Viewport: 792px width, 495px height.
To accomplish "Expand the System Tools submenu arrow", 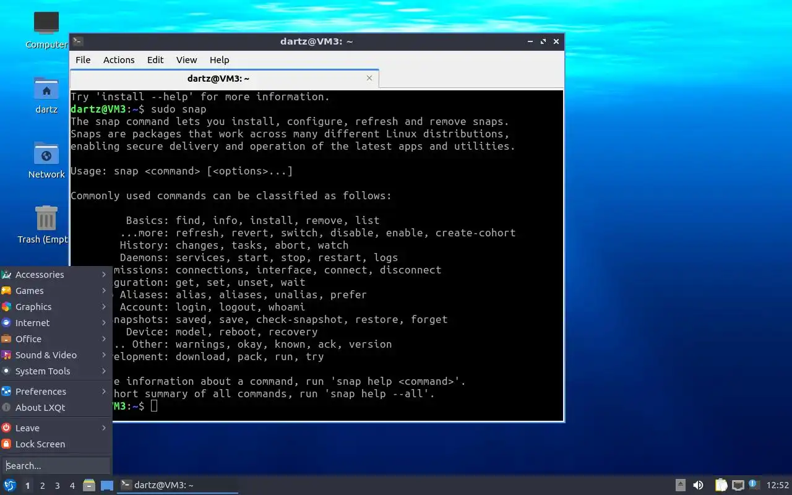I will pyautogui.click(x=104, y=371).
